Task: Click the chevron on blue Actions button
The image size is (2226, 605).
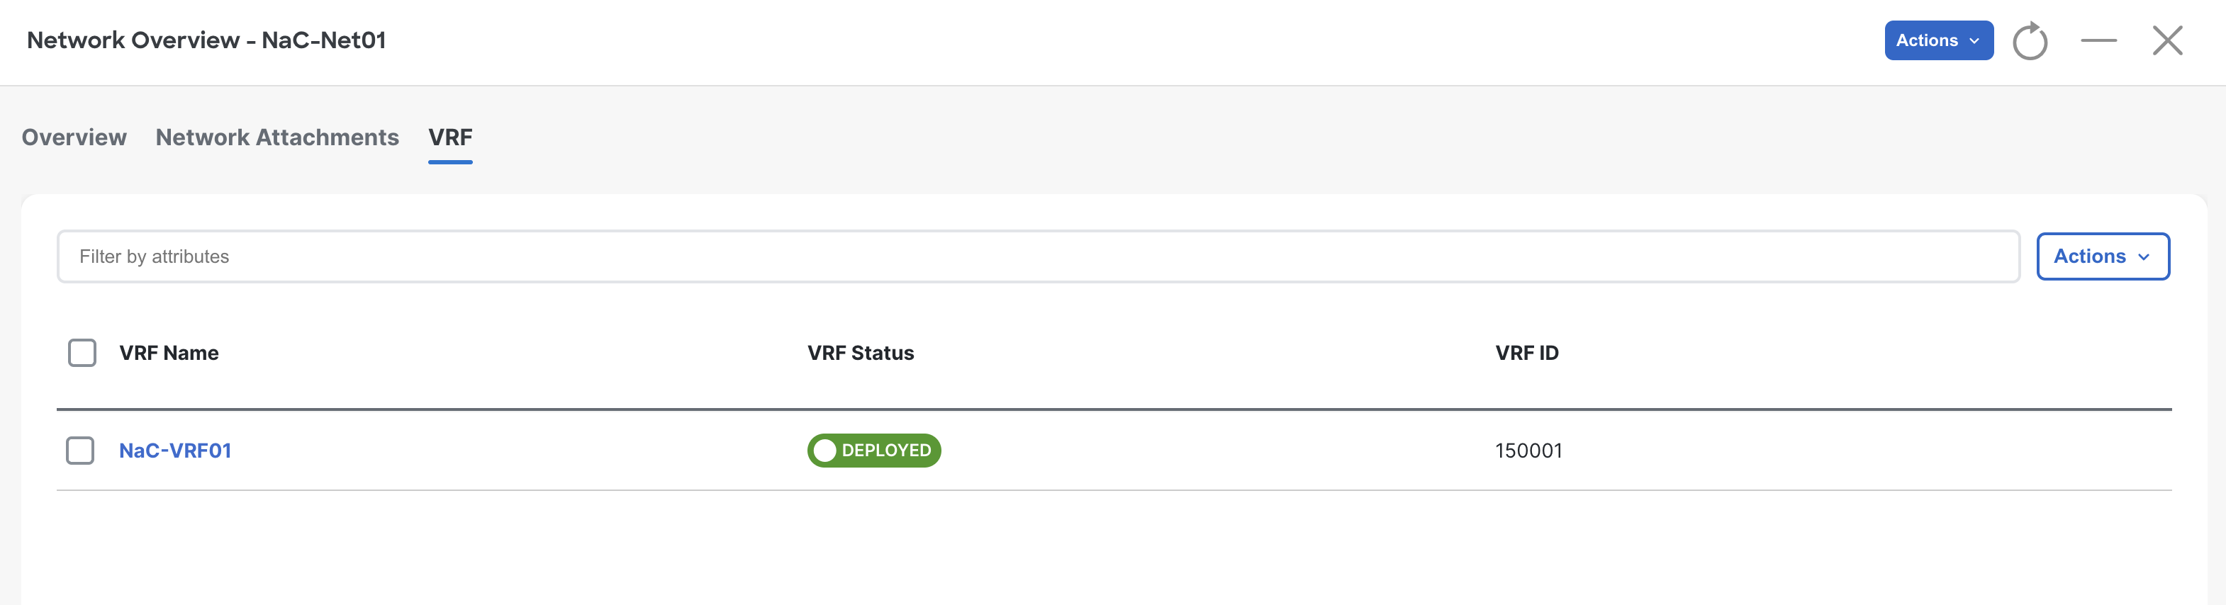Action: 1974,40
